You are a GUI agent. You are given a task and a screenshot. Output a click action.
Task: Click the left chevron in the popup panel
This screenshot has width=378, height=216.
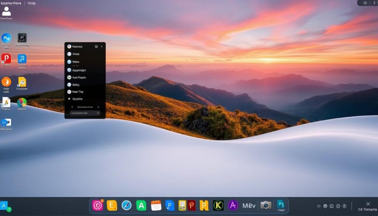(x=72, y=107)
